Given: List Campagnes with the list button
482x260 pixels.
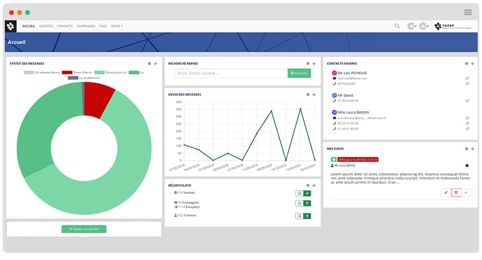Looking at the screenshot, I should 299,203.
